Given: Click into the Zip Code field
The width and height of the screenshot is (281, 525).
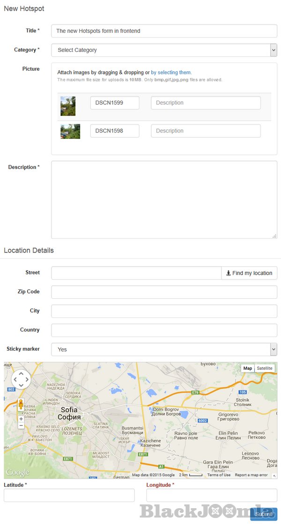Looking at the screenshot, I should (164, 292).
